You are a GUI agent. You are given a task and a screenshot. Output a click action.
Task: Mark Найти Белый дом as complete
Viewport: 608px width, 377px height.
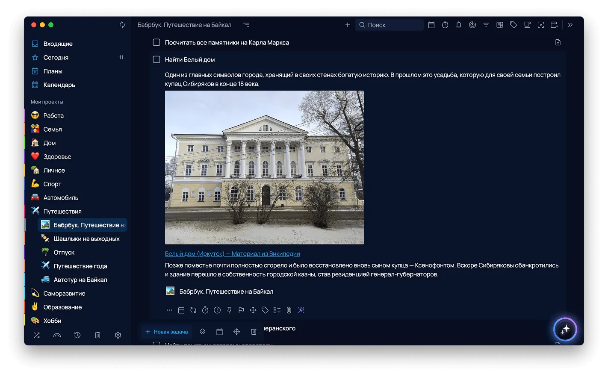point(156,59)
